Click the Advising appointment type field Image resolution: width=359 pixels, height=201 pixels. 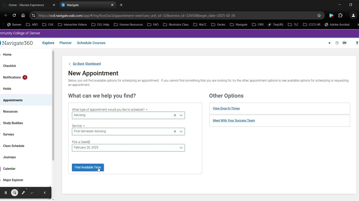click(128, 115)
